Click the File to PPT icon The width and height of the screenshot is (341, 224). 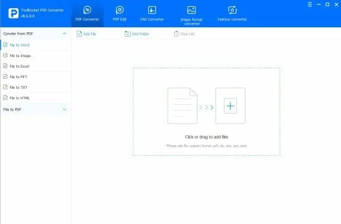[x=5, y=76]
